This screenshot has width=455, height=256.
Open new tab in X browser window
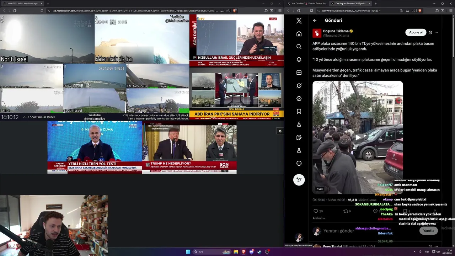pos(376,3)
